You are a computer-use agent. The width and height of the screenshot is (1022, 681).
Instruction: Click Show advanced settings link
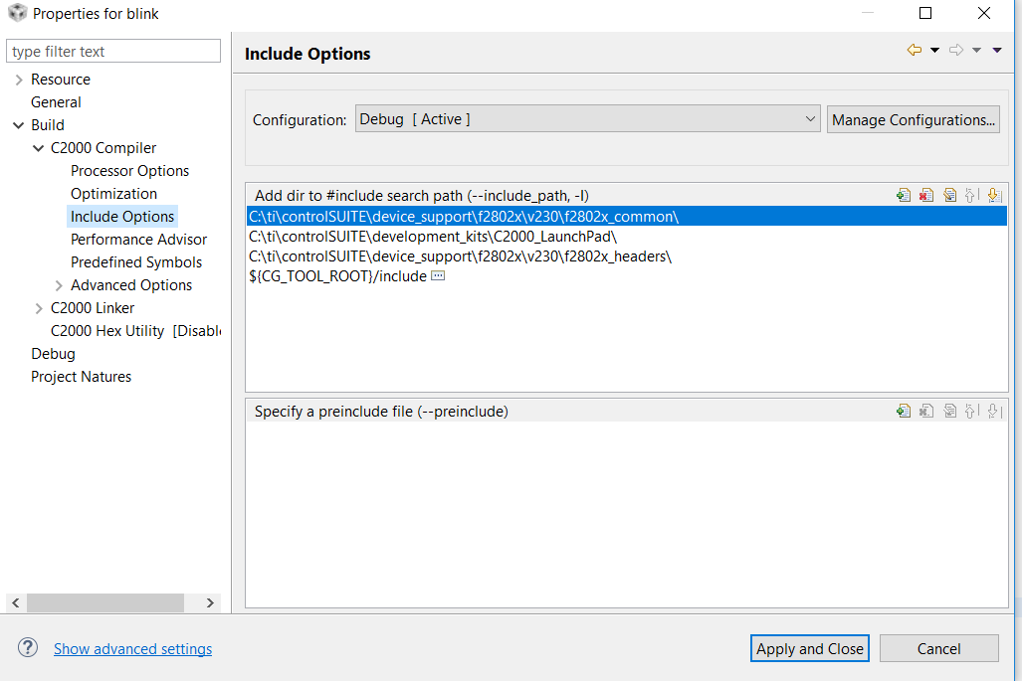[x=132, y=649]
